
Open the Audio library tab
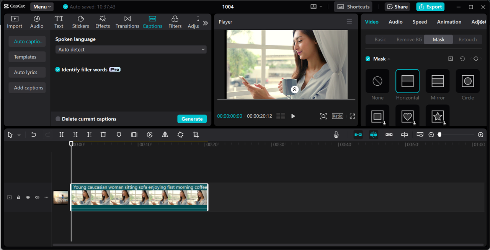tap(37, 22)
